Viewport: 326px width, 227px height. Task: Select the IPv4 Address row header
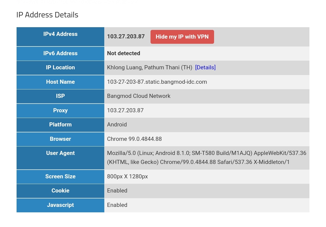coord(60,34)
